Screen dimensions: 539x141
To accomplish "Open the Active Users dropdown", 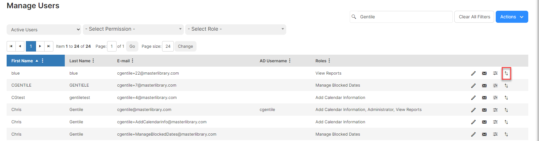I will pyautogui.click(x=44, y=30).
